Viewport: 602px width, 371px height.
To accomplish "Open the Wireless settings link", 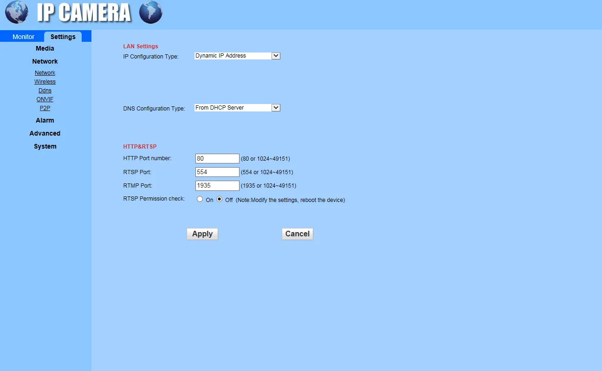I will (x=45, y=82).
